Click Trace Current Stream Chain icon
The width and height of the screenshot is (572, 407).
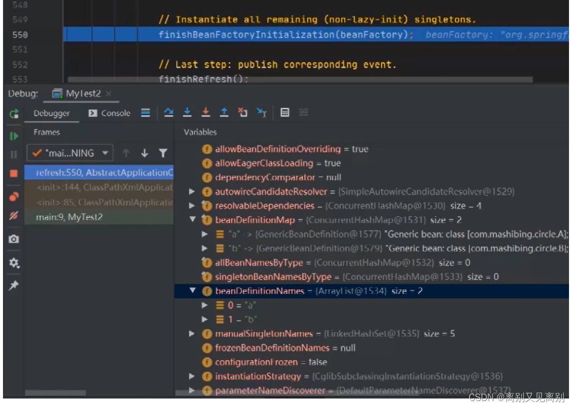pyautogui.click(x=303, y=113)
